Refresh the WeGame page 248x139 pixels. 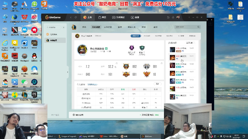76,17
